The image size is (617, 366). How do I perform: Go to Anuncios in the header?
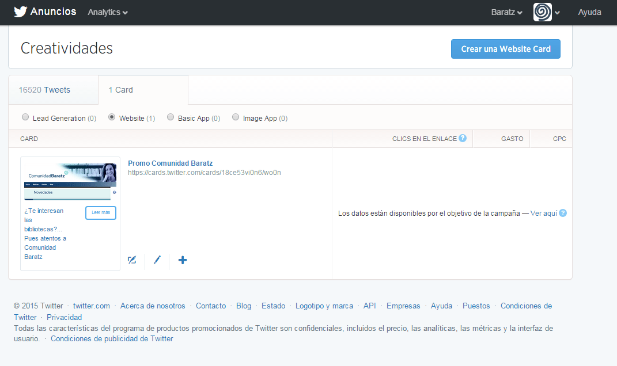pyautogui.click(x=53, y=12)
